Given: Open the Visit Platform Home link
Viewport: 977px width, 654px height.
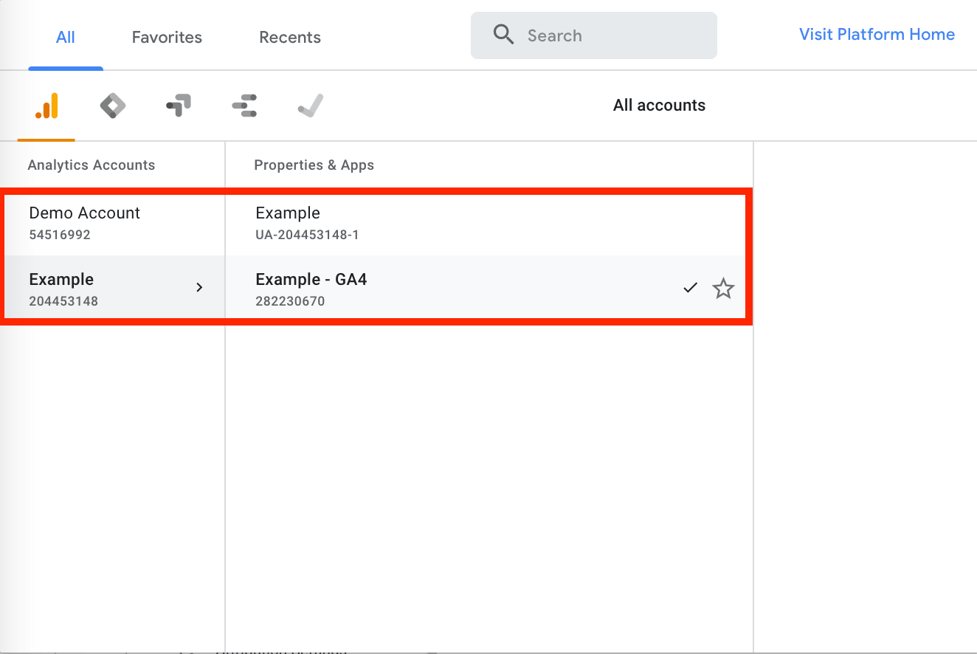Looking at the screenshot, I should (x=877, y=34).
